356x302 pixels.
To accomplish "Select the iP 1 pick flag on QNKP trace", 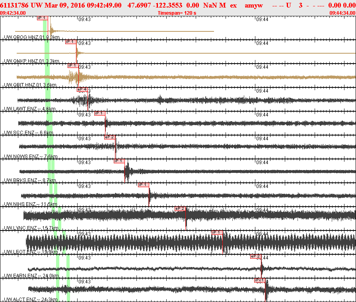I will (x=71, y=42).
